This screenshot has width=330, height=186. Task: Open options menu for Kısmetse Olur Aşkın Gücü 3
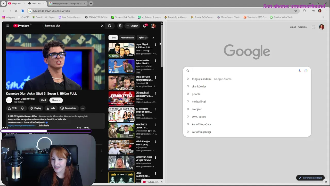tap(155, 61)
